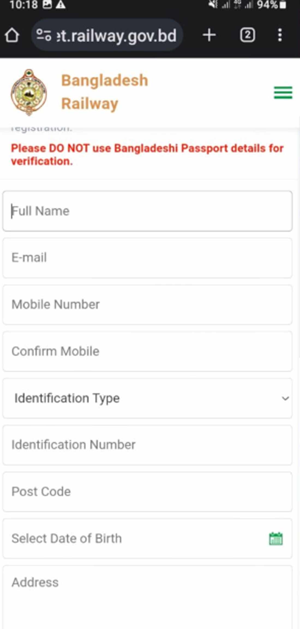Image resolution: width=300 pixels, height=629 pixels.
Task: Expand the Identification Type dropdown
Action: coord(147,398)
